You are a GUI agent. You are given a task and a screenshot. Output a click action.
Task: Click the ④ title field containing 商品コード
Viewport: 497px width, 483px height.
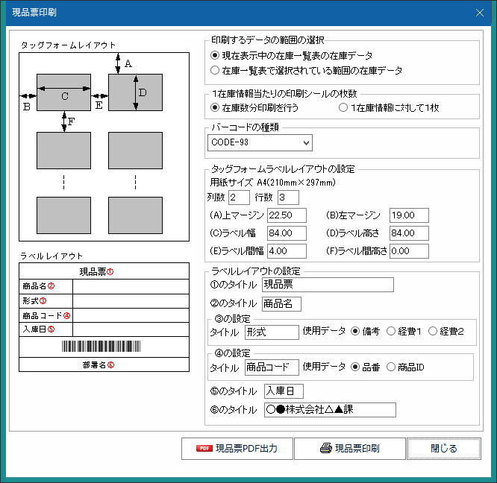tap(272, 367)
